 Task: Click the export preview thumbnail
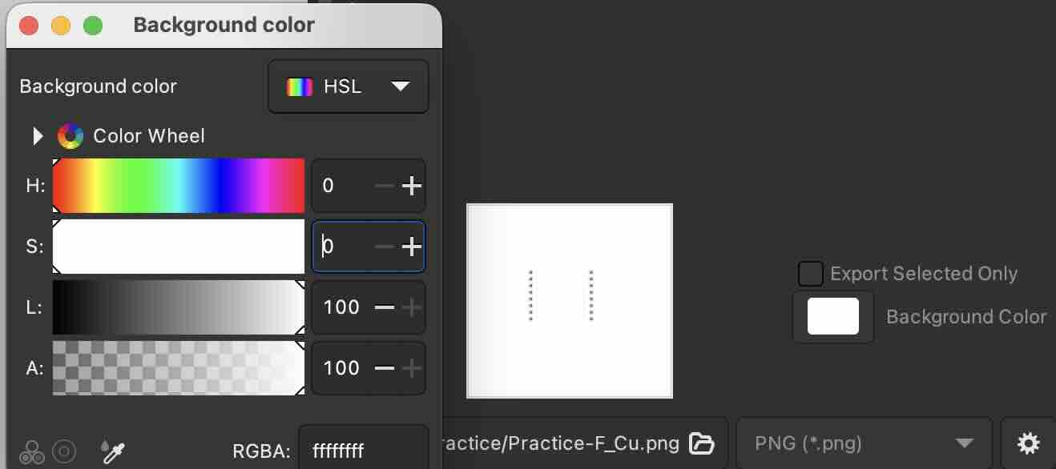pos(570,301)
